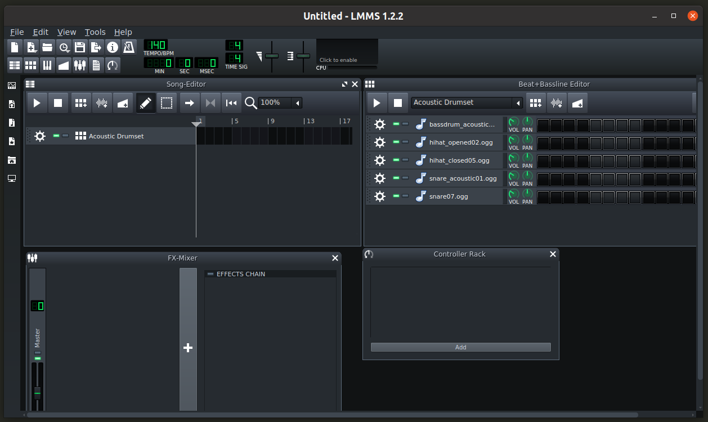Image resolution: width=708 pixels, height=422 pixels.
Task: Mute the Acoustic Drumset song track
Action: tap(56, 136)
